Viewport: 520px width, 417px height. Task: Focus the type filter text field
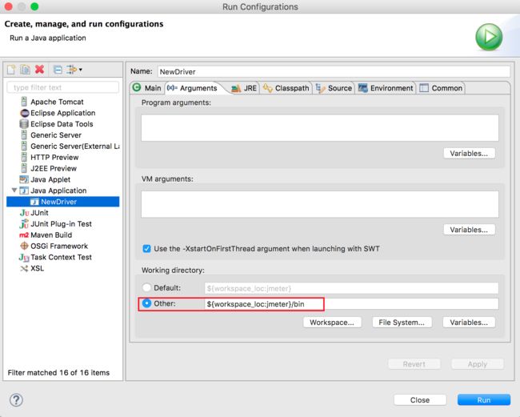(x=62, y=87)
